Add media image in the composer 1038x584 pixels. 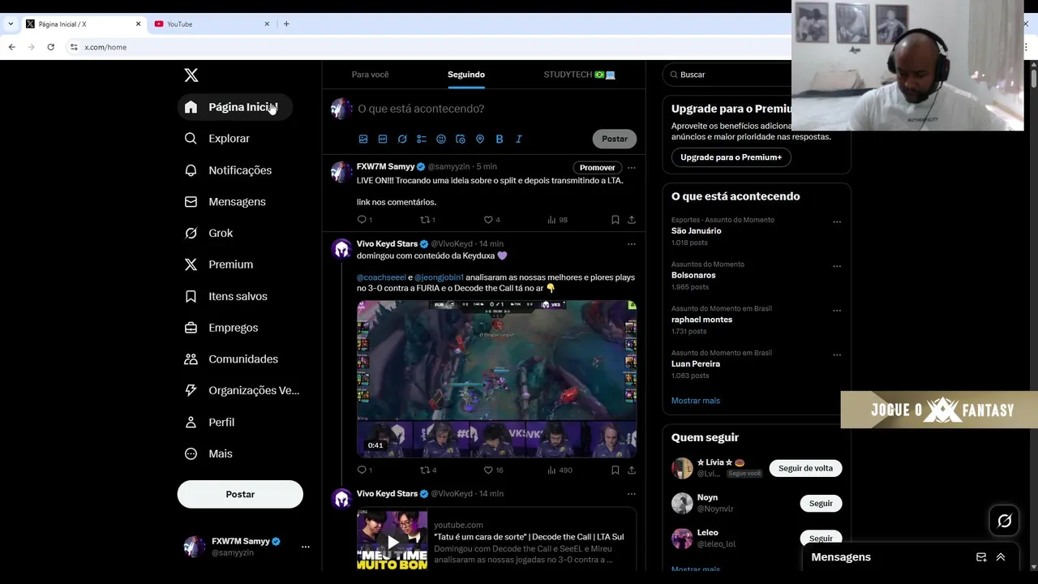[x=363, y=140]
